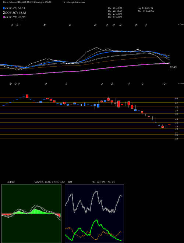Click the 58 price axis label
This screenshot has width=184, height=243.
click(176, 107)
